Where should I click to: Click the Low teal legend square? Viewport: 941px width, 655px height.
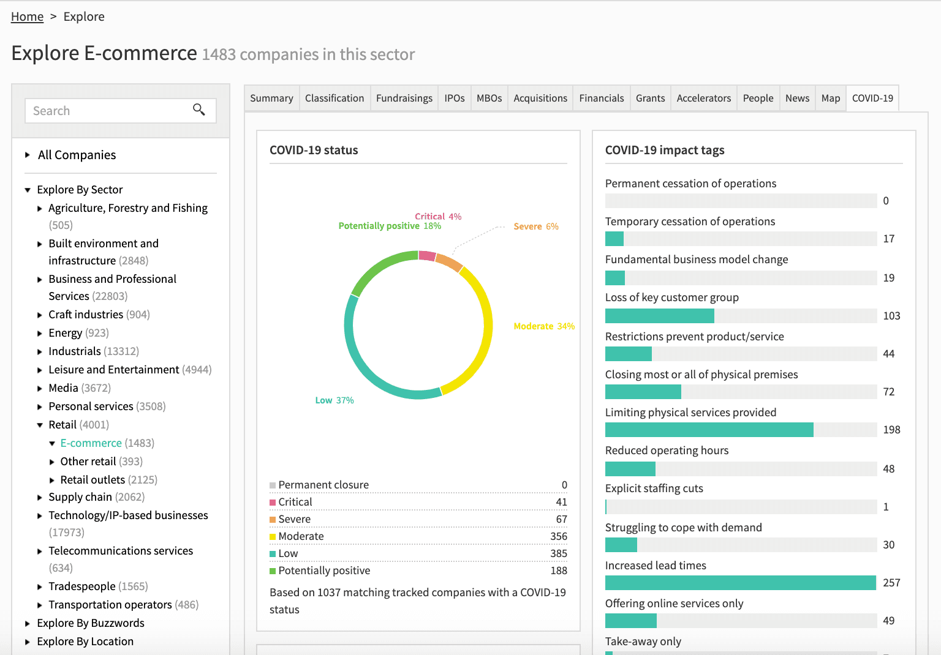[273, 554]
